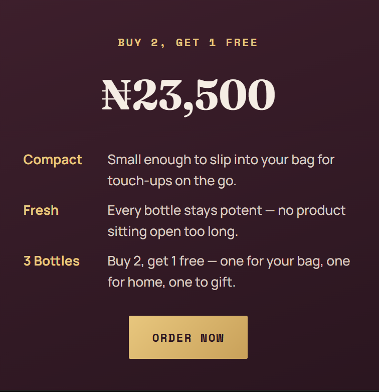The width and height of the screenshot is (379, 392).
Task: Select the BUY 2, GET 1 FREE heading
Action: [188, 43]
